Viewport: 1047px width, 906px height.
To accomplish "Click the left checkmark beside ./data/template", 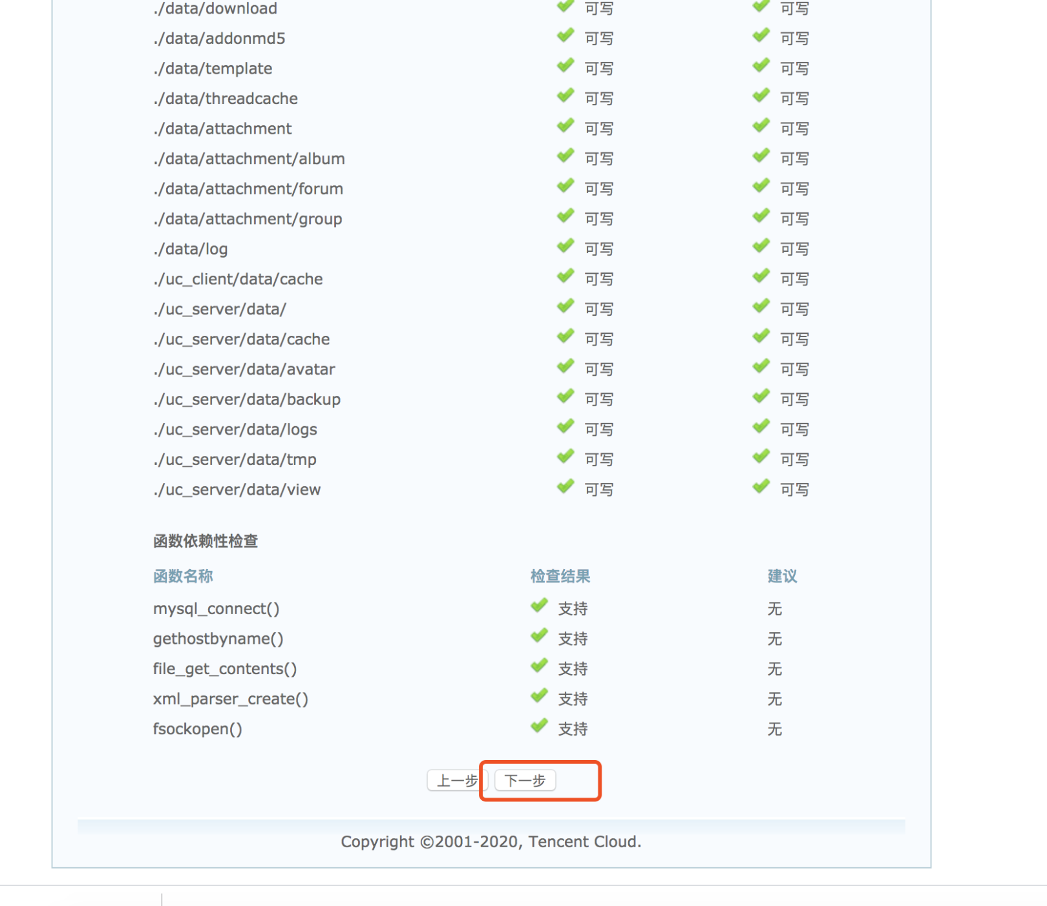I will coord(566,66).
